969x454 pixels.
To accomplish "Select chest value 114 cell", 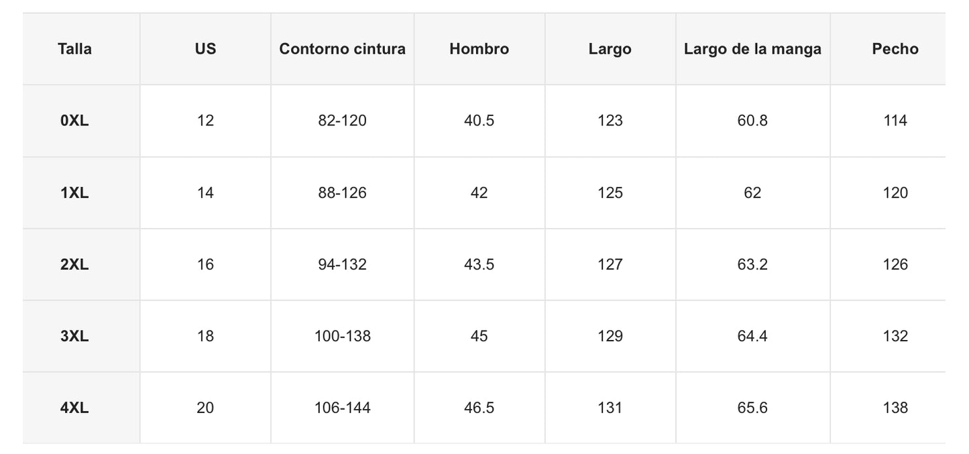I will [895, 121].
